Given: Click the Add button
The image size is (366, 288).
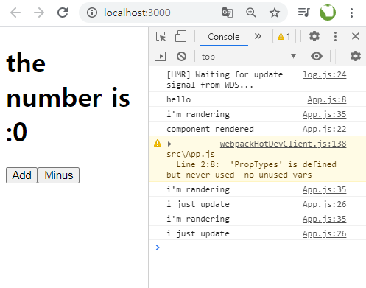Looking at the screenshot, I should 21,175.
